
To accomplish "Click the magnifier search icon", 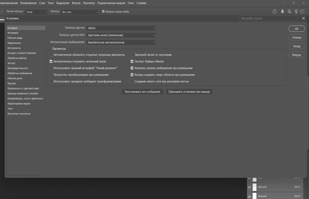I will click(289, 12).
